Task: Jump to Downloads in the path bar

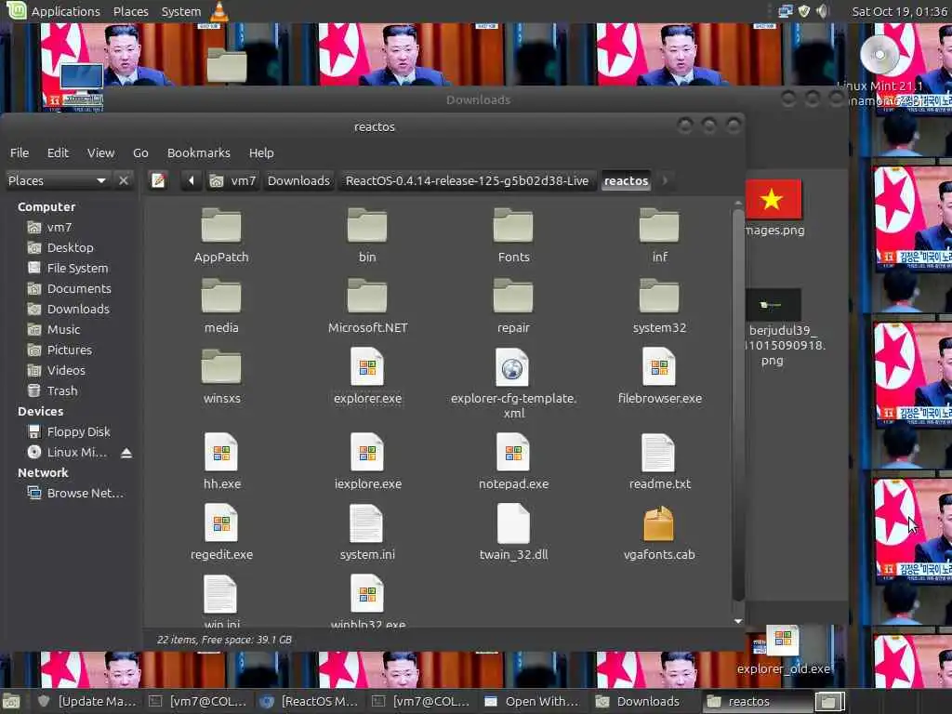Action: [298, 180]
